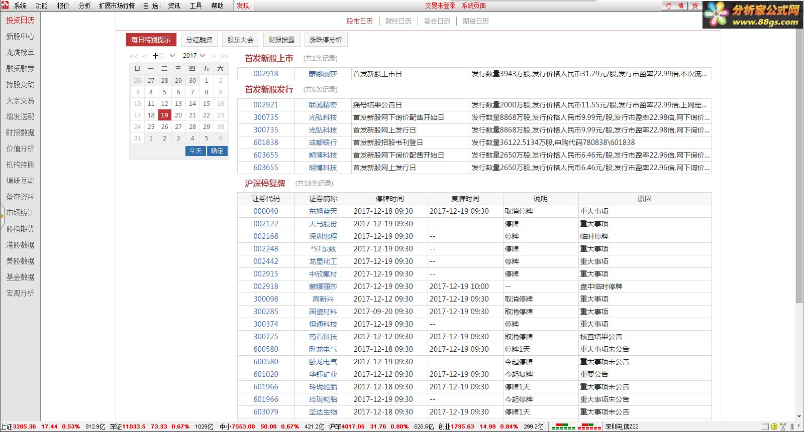Image resolution: width=804 pixels, height=432 pixels.
Task: Open the year dropdown showing 2017
Action: [x=194, y=56]
